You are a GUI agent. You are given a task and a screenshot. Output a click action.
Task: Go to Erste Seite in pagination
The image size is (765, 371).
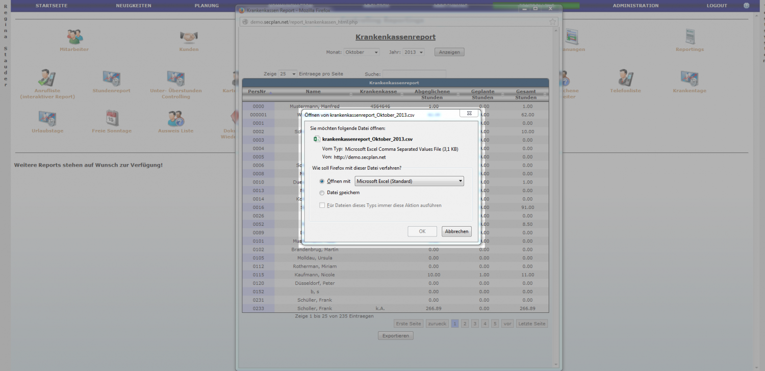pos(409,324)
